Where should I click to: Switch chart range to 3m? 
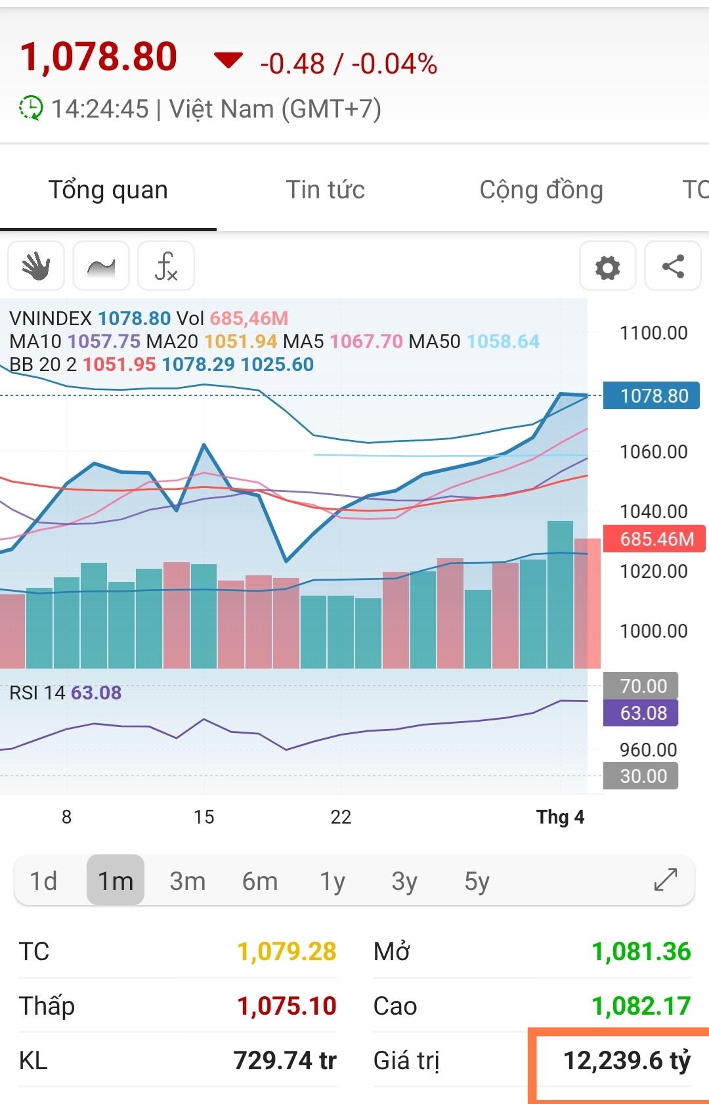[x=187, y=881]
